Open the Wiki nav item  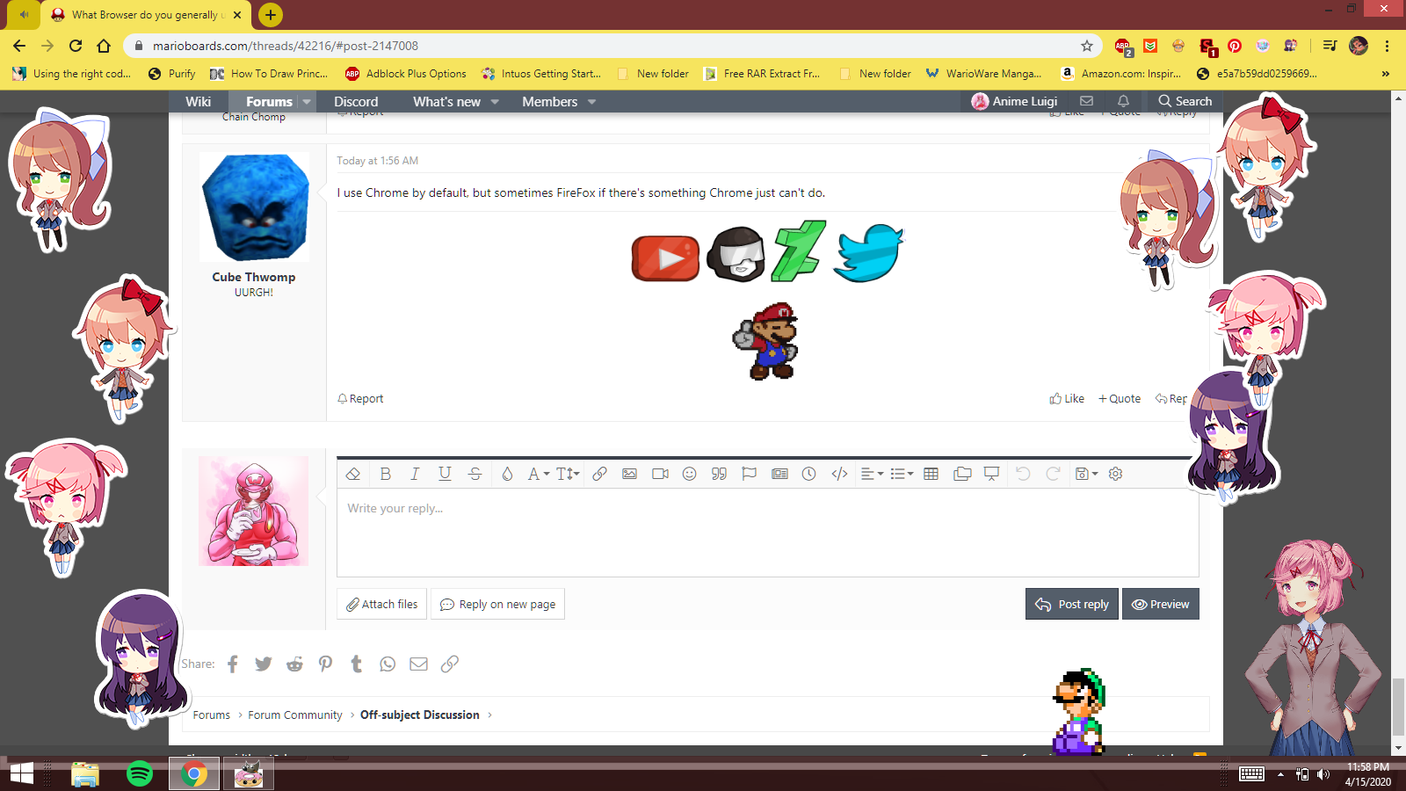[x=199, y=102]
